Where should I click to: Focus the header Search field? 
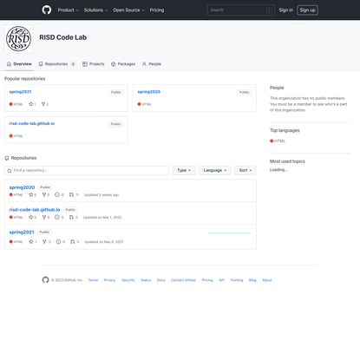tap(241, 10)
